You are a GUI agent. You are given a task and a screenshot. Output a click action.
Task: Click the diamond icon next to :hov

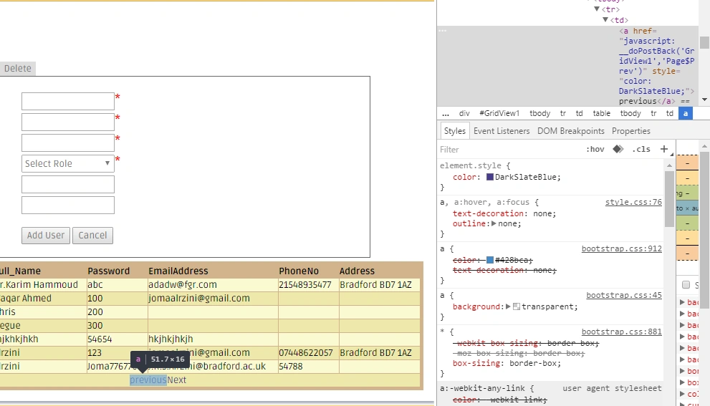coord(618,149)
